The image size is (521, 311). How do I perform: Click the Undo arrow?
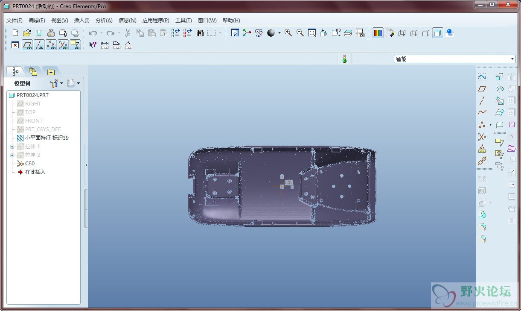pyautogui.click(x=93, y=33)
